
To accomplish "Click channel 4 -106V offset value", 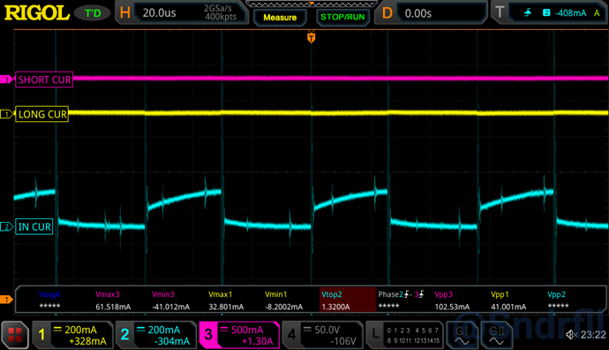I will 343,341.
